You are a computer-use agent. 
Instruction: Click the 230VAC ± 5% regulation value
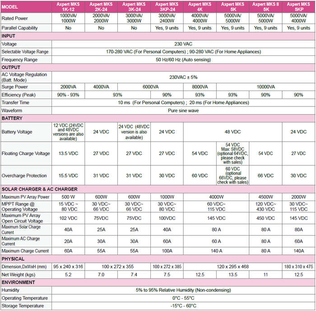tap(183, 77)
